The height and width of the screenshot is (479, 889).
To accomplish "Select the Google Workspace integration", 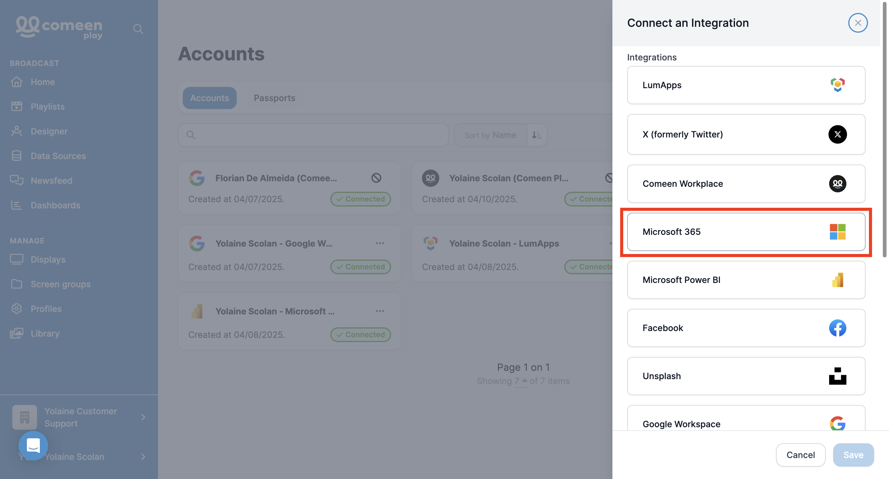I will (746, 418).
